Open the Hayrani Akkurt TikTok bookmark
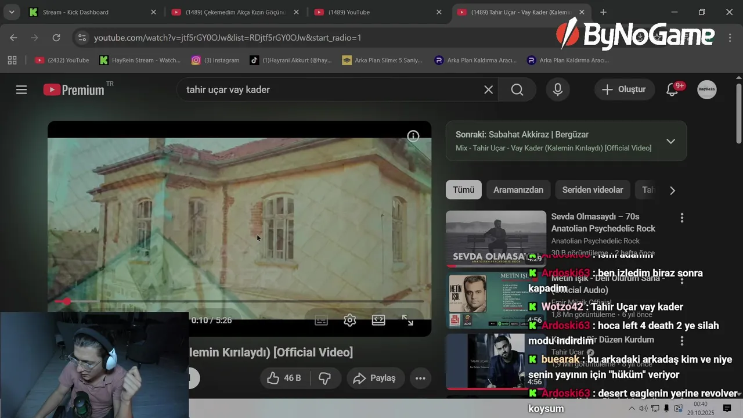Image resolution: width=743 pixels, height=418 pixels. [291, 60]
